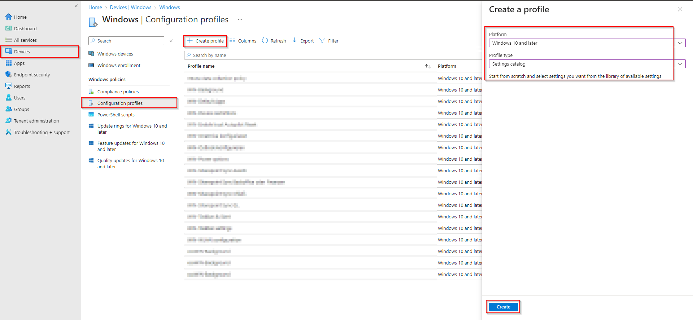Click the PowerShell scripts icon
The height and width of the screenshot is (320, 693).
pyautogui.click(x=91, y=115)
